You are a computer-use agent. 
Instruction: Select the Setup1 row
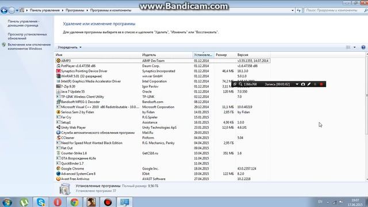click(x=162, y=122)
